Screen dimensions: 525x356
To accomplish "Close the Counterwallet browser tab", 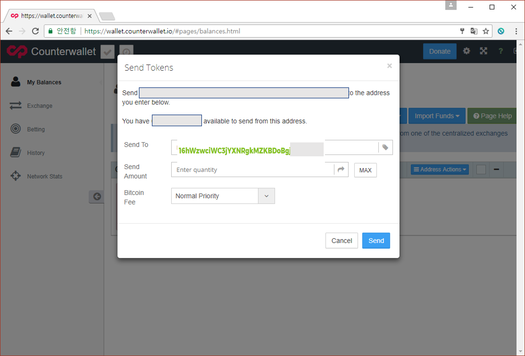I will click(90, 16).
